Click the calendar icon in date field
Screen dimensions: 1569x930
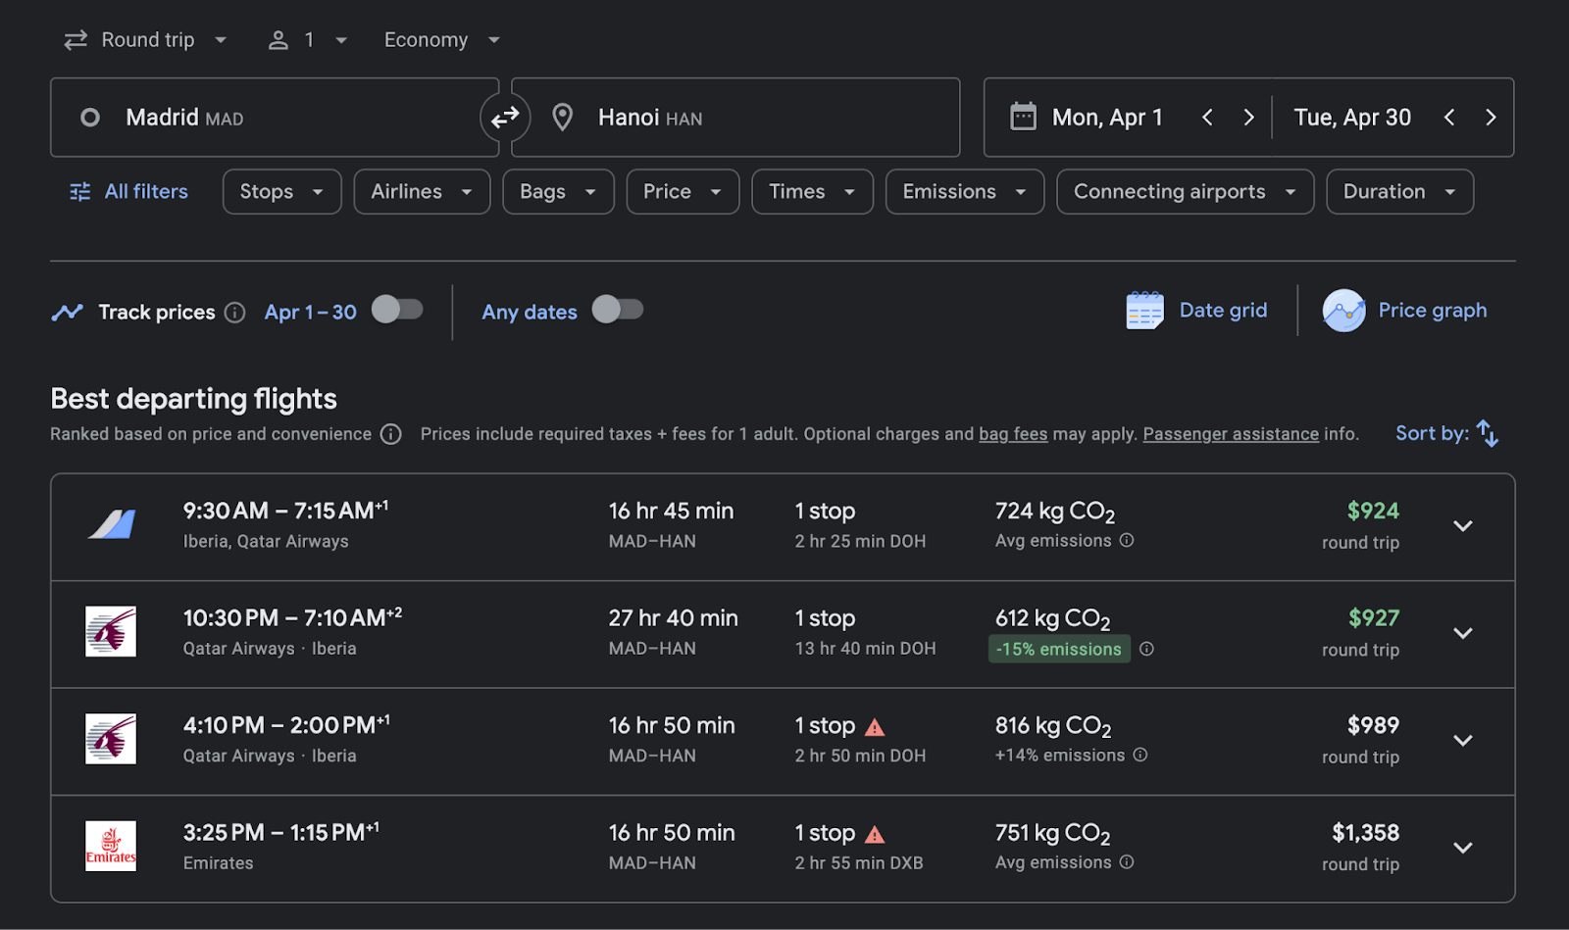[1023, 117]
